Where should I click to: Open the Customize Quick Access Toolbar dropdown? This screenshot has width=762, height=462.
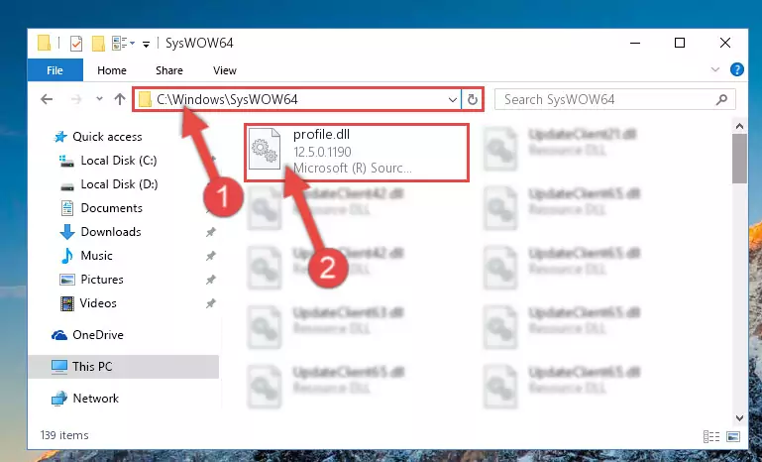coord(146,45)
